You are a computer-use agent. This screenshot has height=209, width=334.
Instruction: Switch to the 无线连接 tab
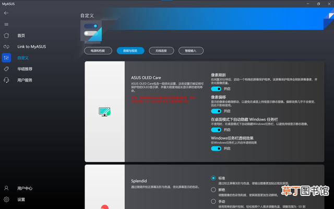click(x=161, y=51)
